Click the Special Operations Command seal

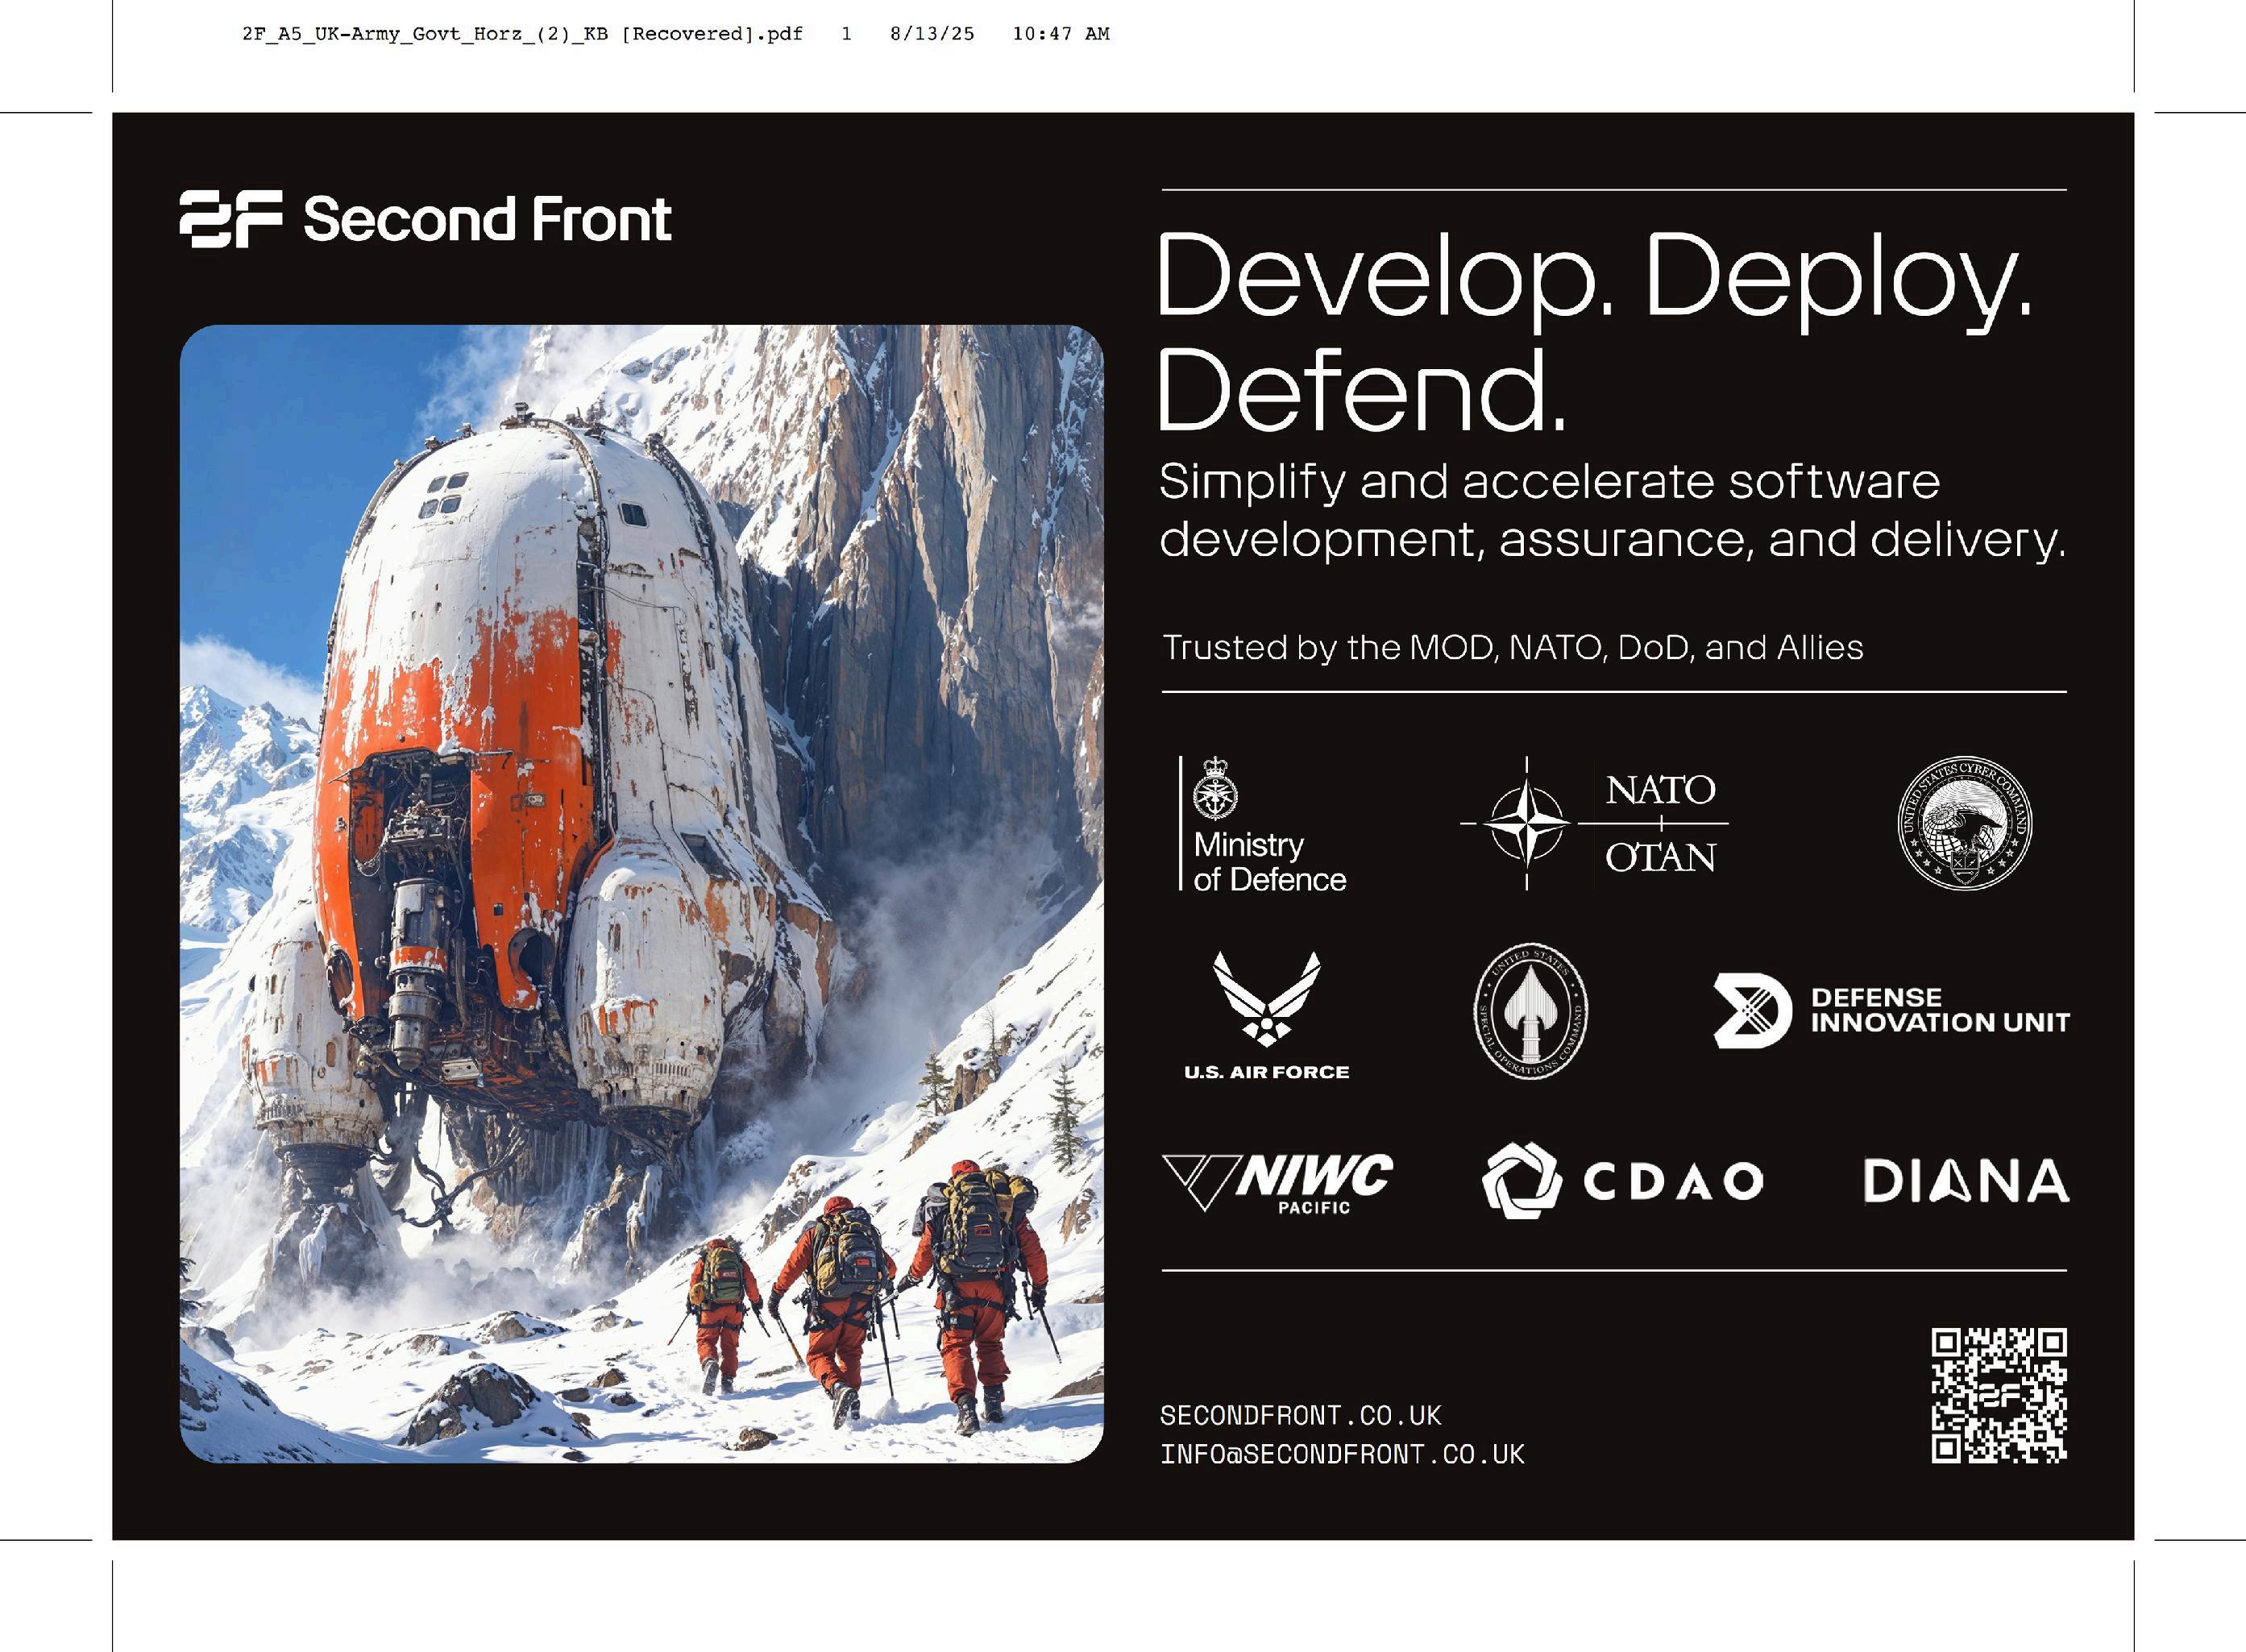(1531, 1011)
